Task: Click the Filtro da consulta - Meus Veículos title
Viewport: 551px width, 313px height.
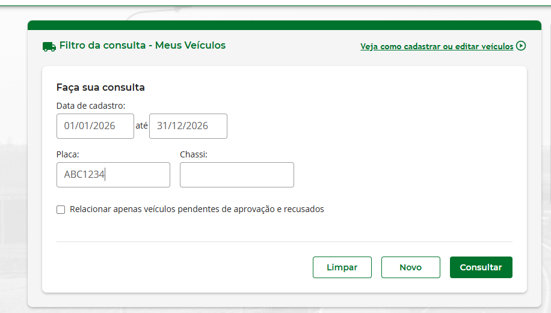Action: [x=143, y=45]
